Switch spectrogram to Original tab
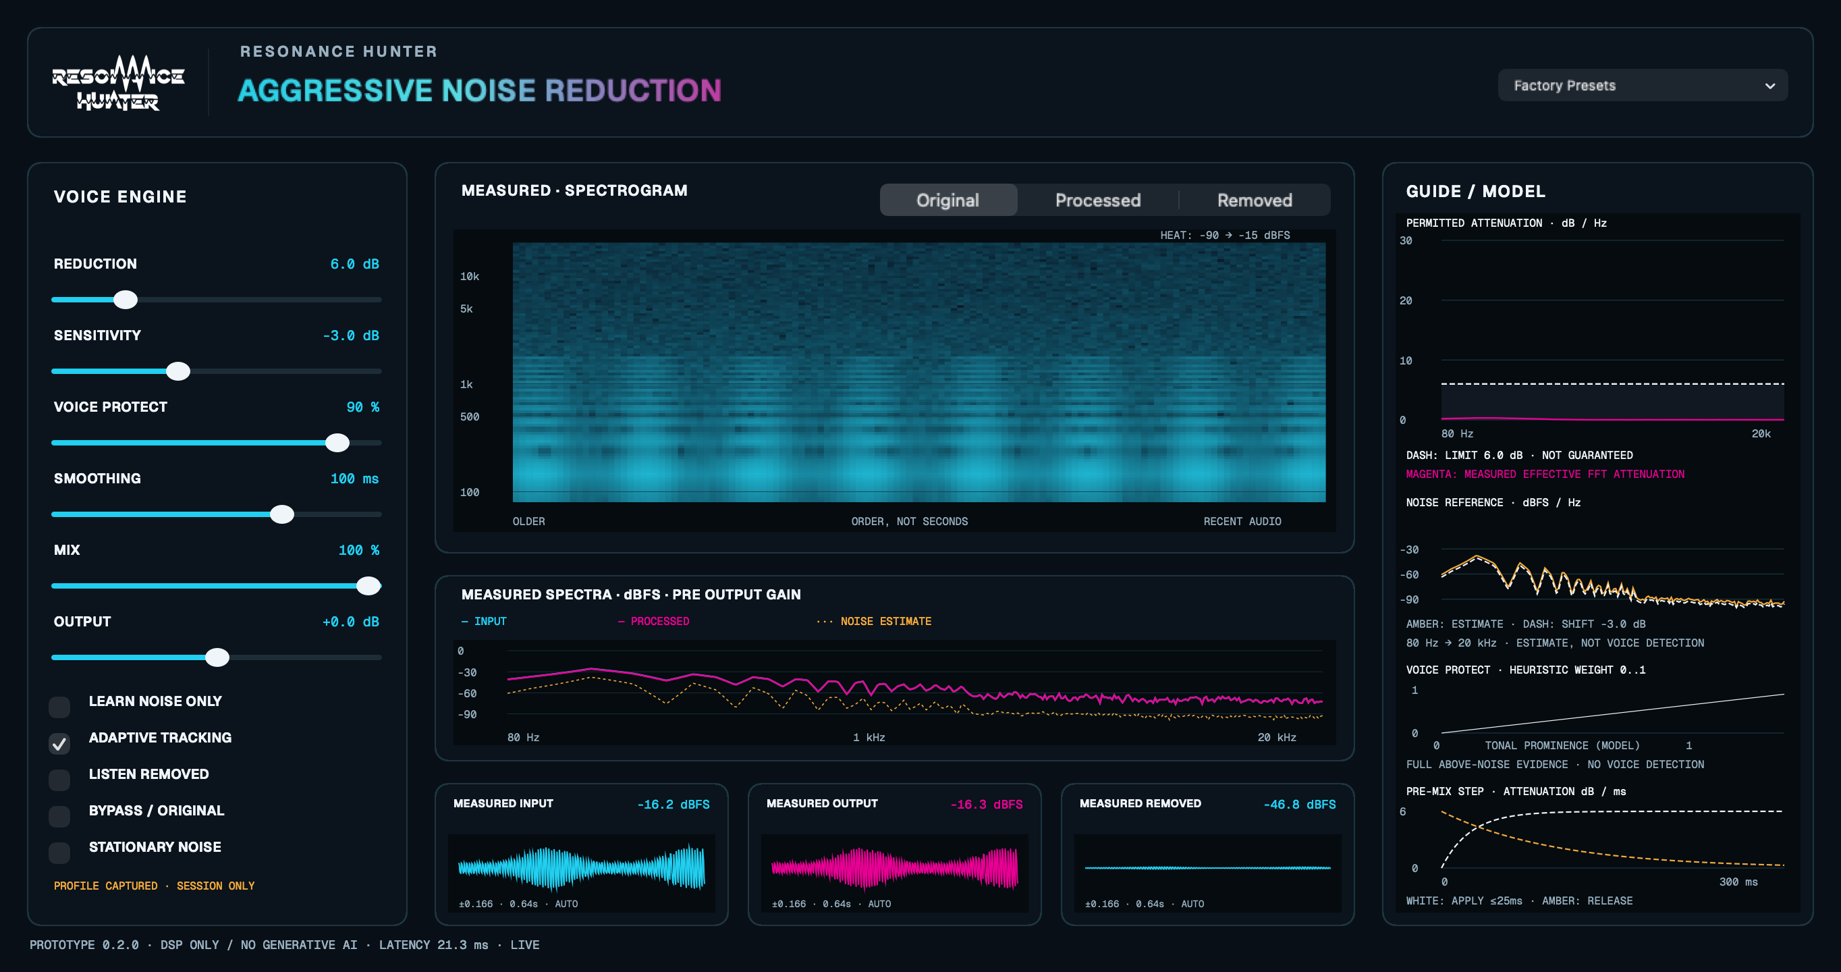The image size is (1841, 972). click(x=947, y=200)
